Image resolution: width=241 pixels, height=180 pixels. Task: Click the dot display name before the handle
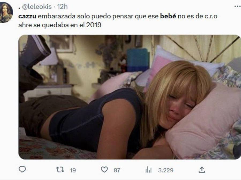coord(19,8)
